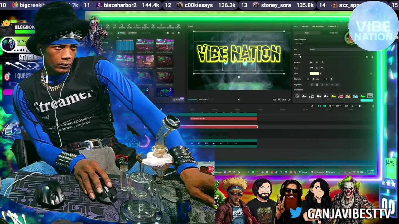Open the Transitions library
399x224 pixels.
[137, 27]
